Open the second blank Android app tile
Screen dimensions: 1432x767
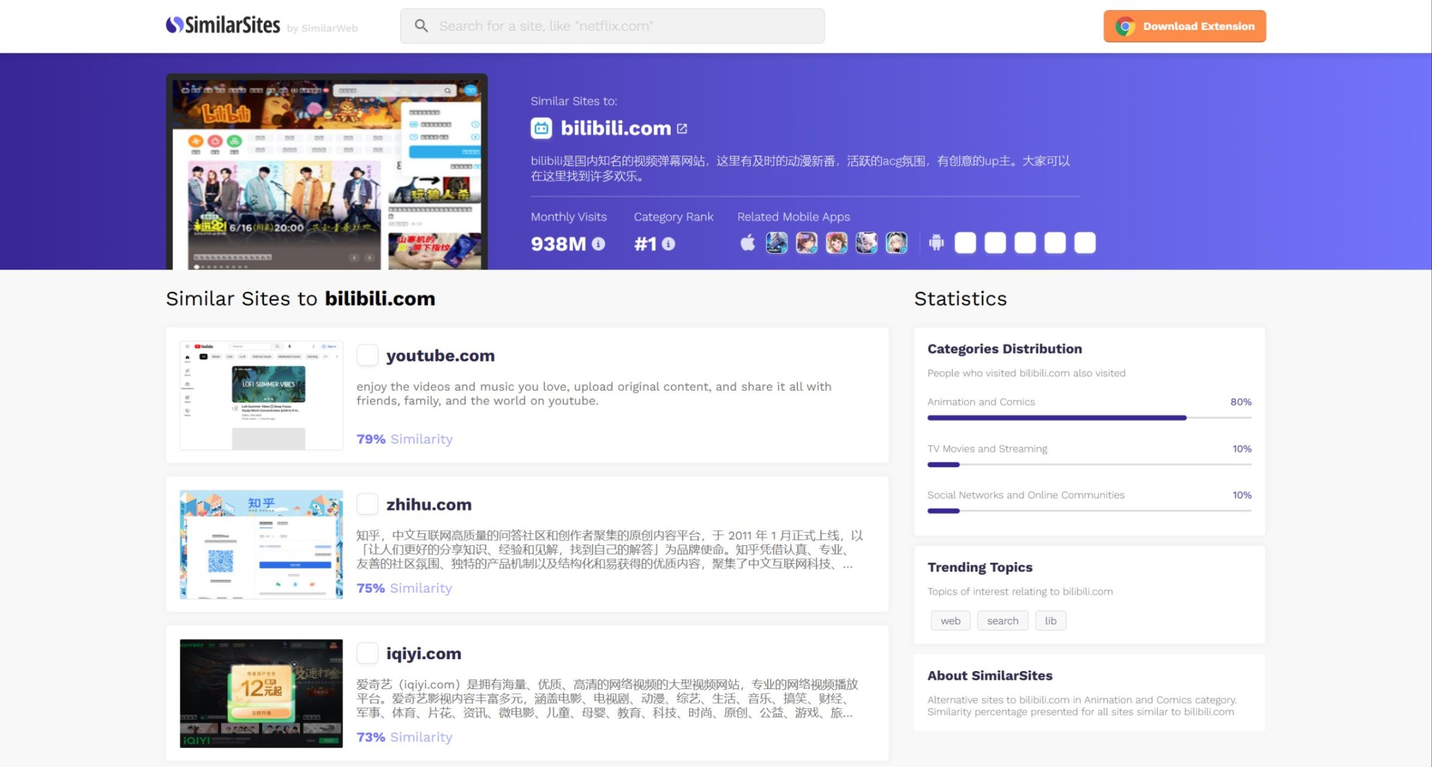tap(995, 243)
